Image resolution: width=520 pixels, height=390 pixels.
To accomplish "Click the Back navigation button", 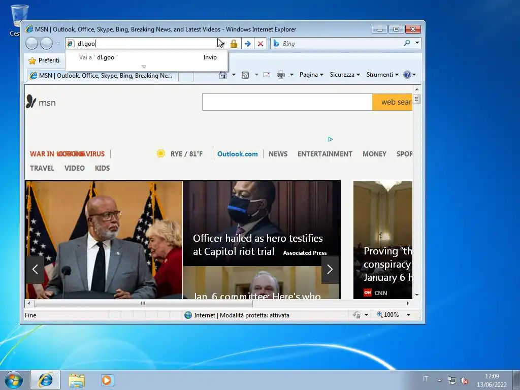I will click(x=32, y=44).
